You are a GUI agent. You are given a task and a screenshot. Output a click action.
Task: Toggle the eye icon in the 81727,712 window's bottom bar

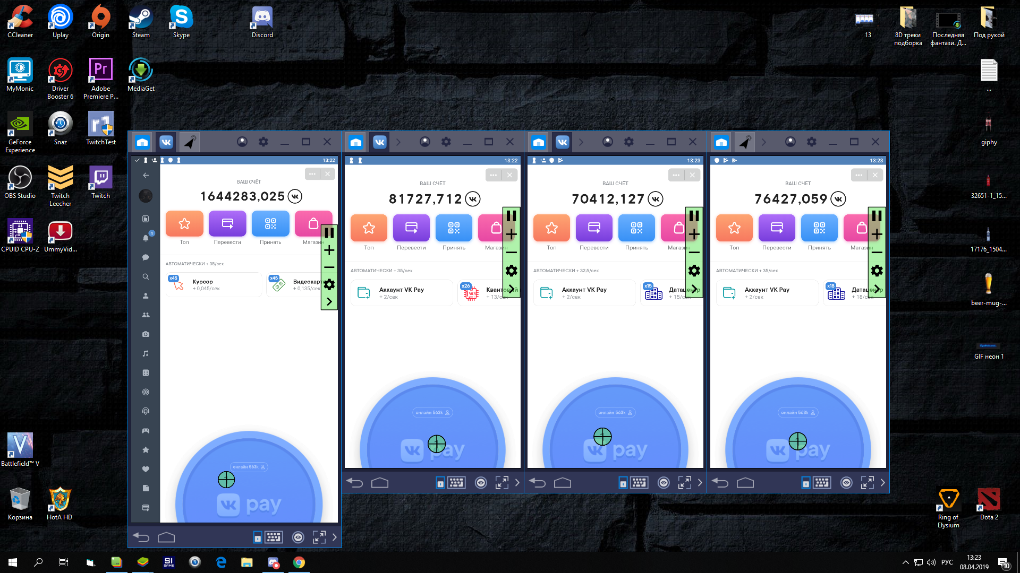[x=481, y=483]
